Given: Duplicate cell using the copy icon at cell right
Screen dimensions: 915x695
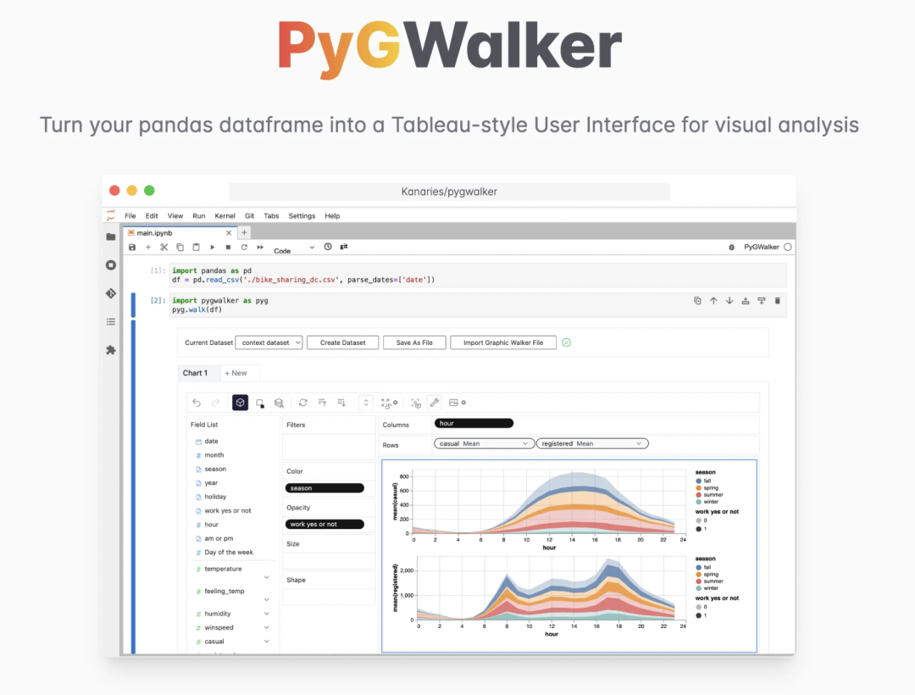Looking at the screenshot, I should coord(697,301).
